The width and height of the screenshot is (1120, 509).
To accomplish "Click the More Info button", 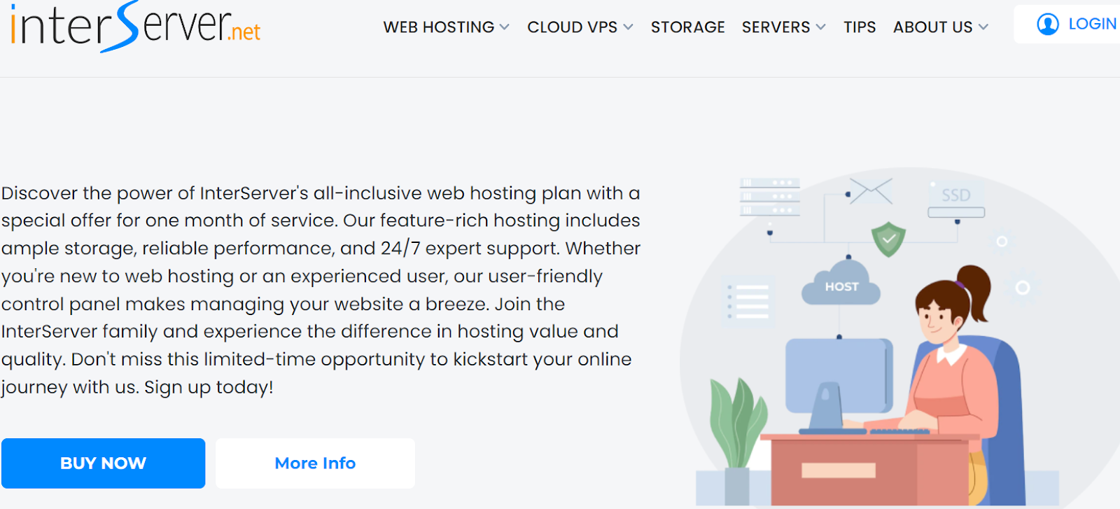I will click(x=315, y=463).
